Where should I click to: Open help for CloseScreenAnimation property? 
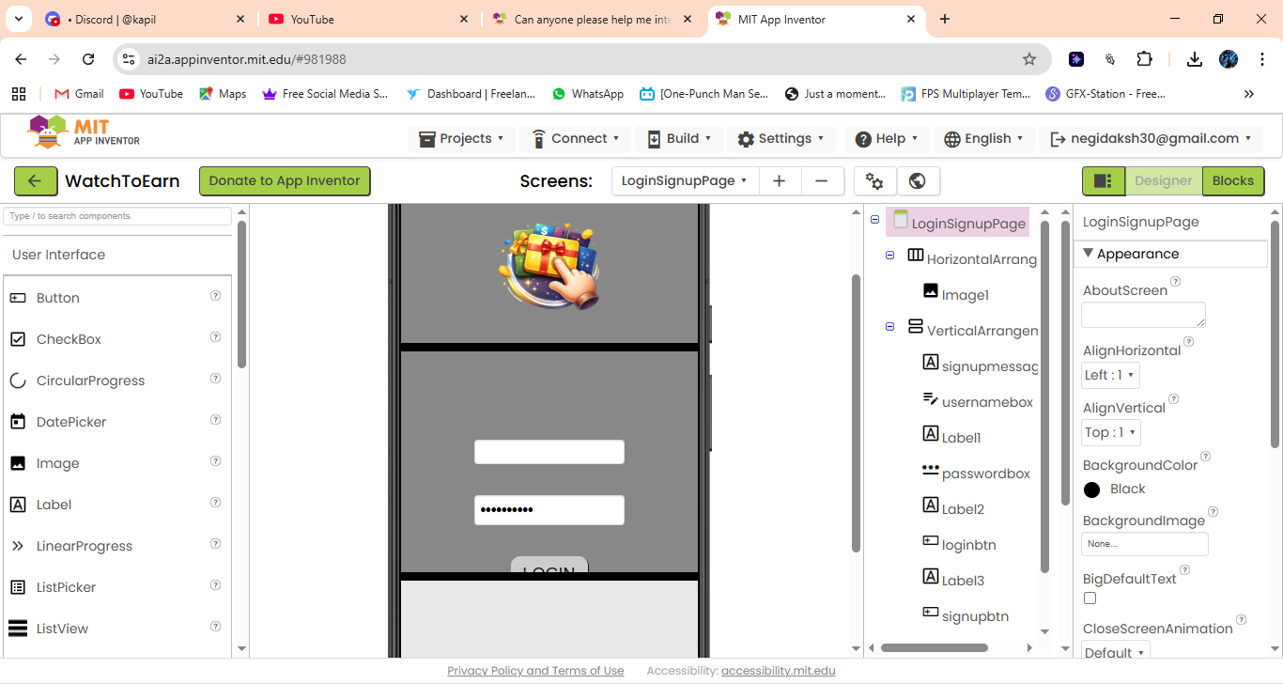point(1242,620)
